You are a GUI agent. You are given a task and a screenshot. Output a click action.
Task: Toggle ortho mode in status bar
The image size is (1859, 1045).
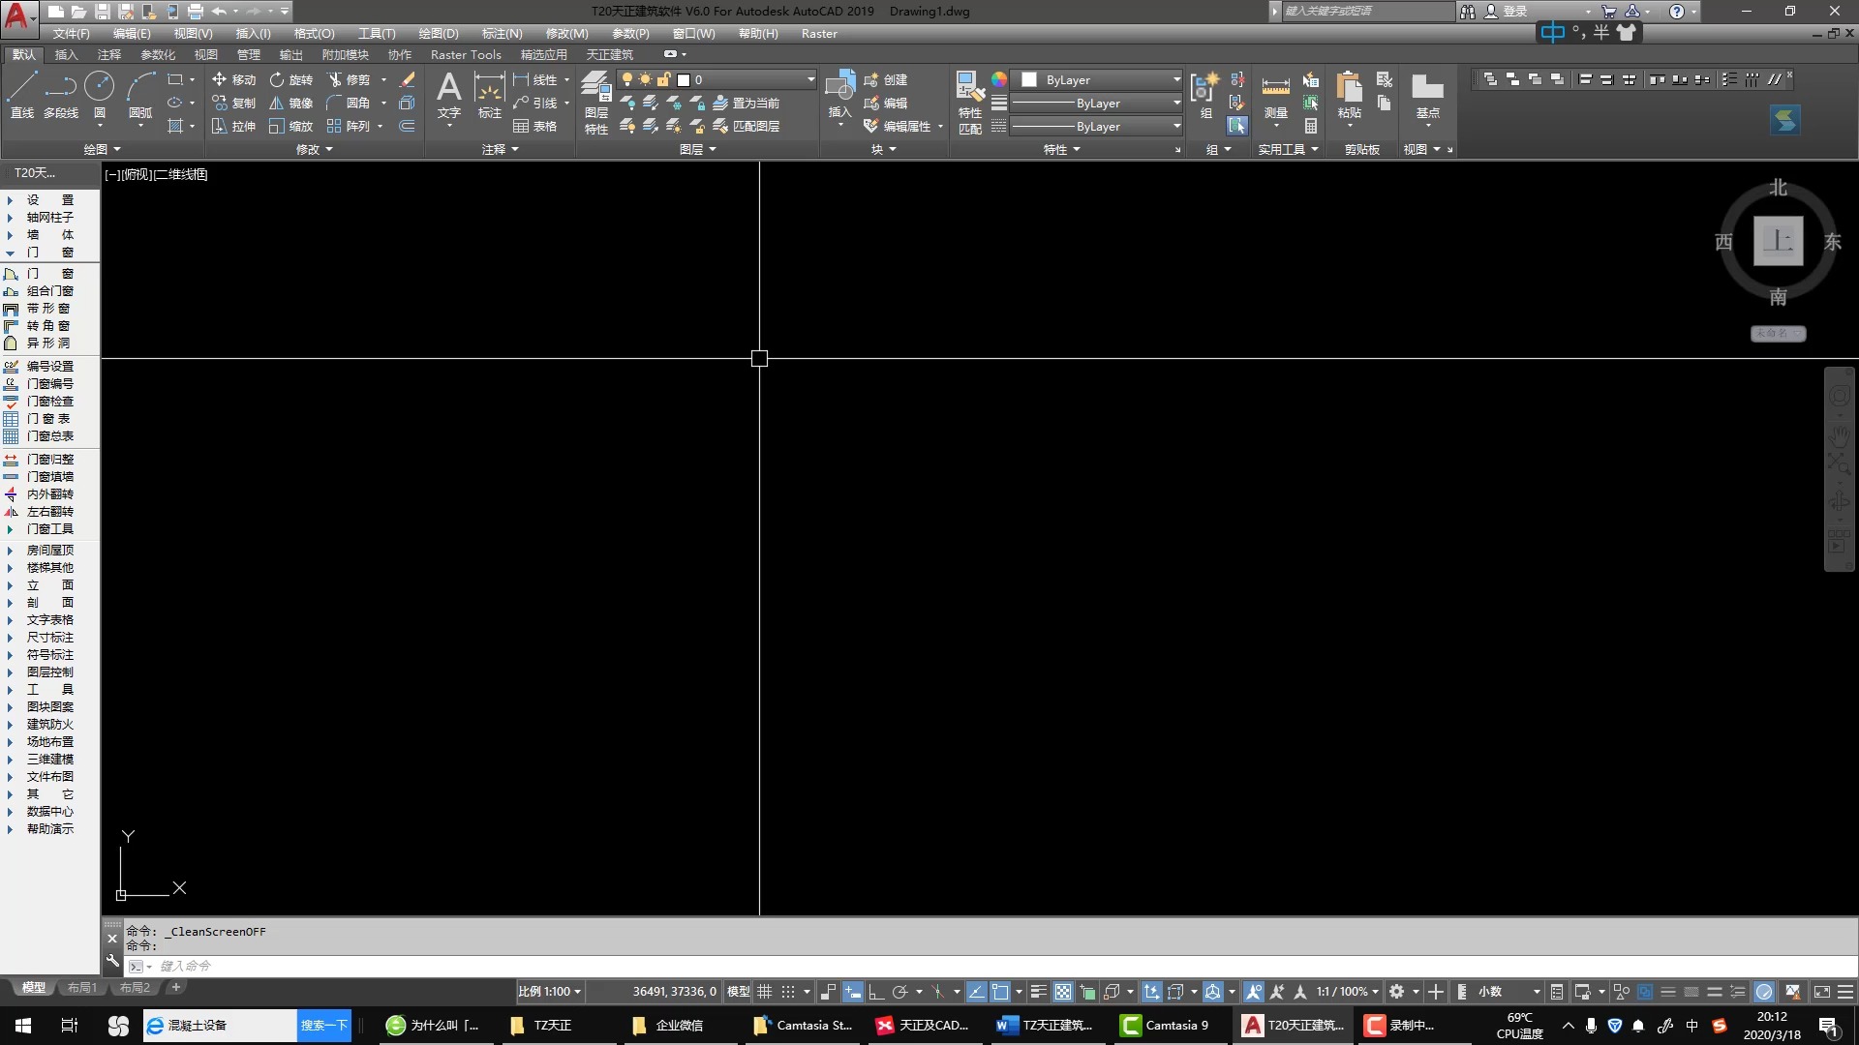875,992
